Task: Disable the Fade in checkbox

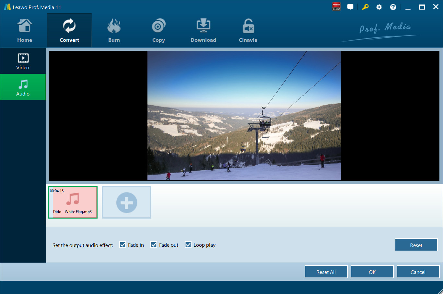Action: pyautogui.click(x=123, y=245)
